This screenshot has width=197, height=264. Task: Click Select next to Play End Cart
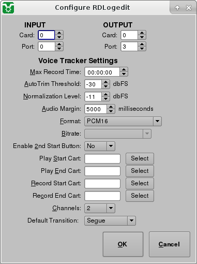(140, 171)
